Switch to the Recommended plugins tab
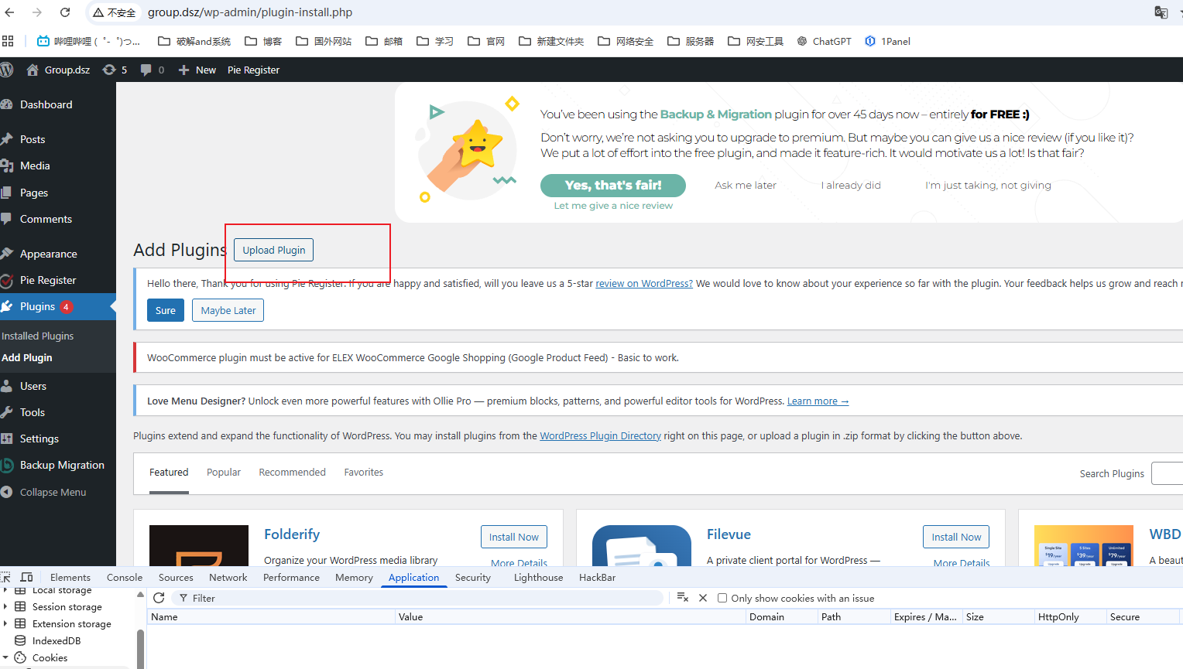 292,472
